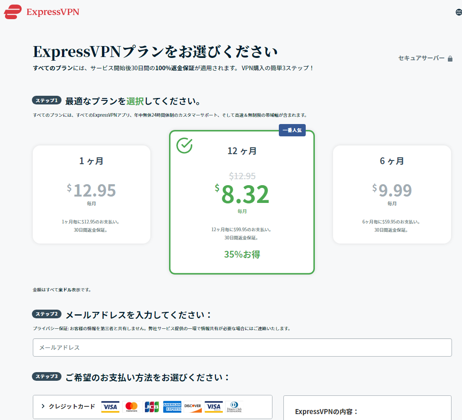The height and width of the screenshot is (420, 462).
Task: Click the ExpressVPN logo icon
Action: (13, 12)
